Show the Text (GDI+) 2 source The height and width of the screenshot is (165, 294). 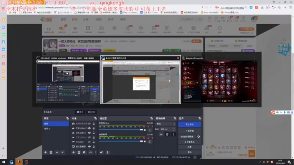click(89, 137)
